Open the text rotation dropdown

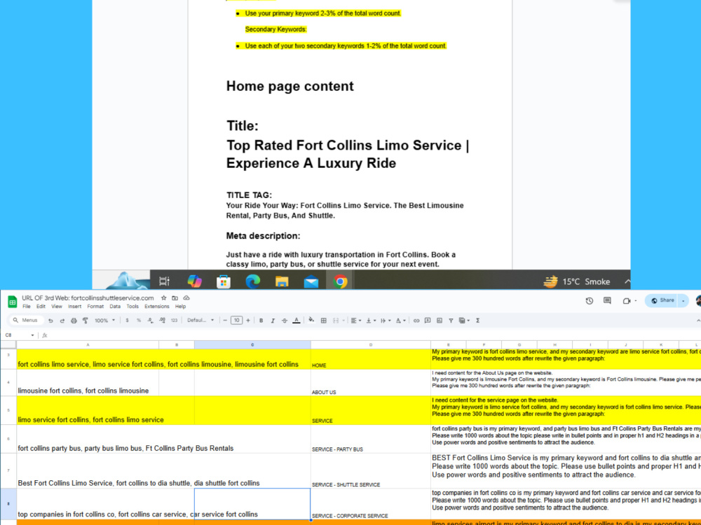pyautogui.click(x=400, y=321)
